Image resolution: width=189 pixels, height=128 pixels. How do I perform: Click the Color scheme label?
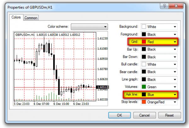[58, 26]
